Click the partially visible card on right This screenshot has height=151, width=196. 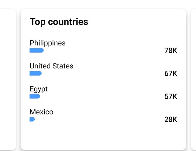193,79
